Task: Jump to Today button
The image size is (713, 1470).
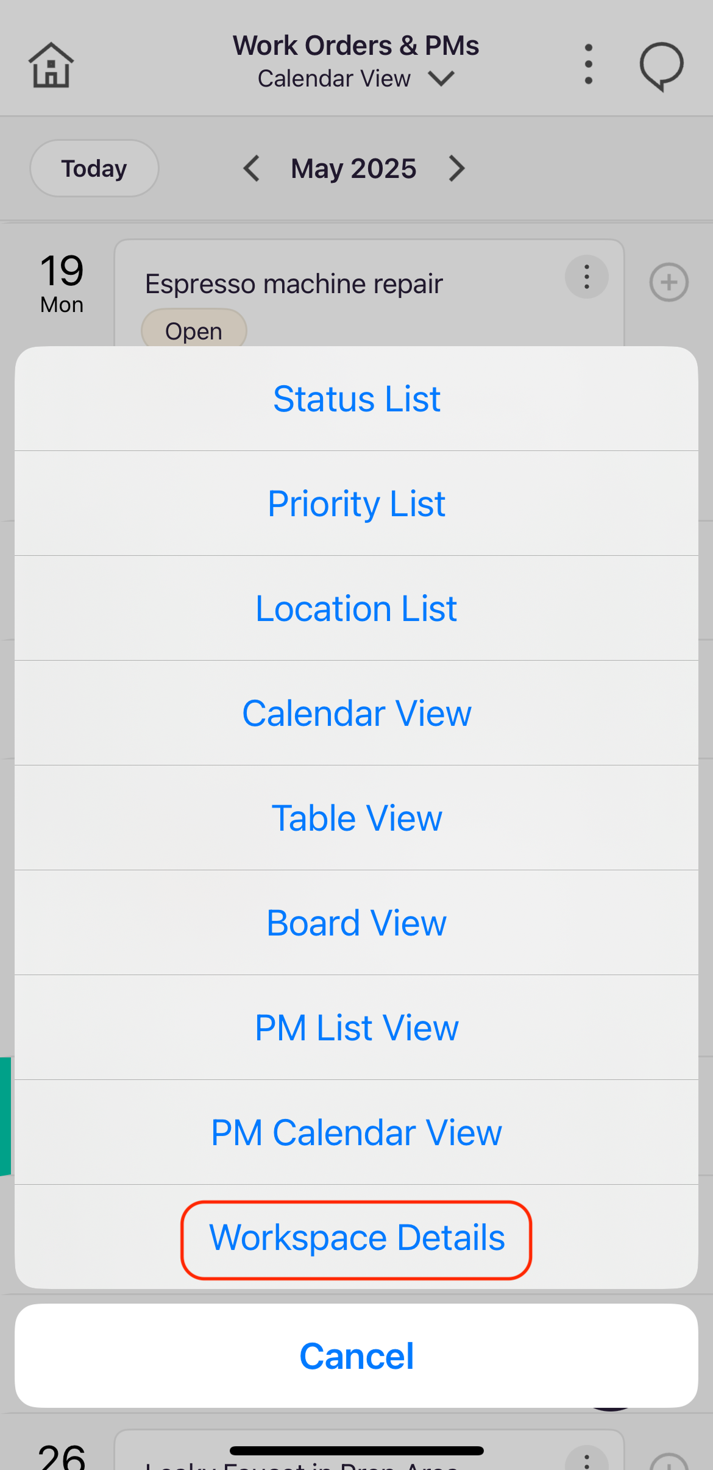Action: click(x=94, y=168)
